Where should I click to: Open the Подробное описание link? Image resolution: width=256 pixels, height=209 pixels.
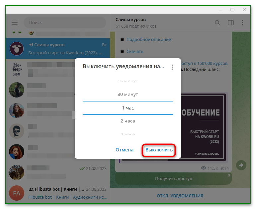click(x=148, y=40)
